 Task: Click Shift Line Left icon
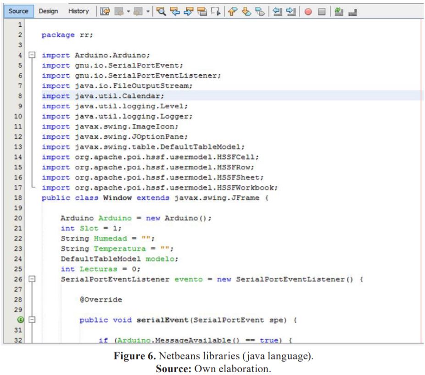pos(277,11)
